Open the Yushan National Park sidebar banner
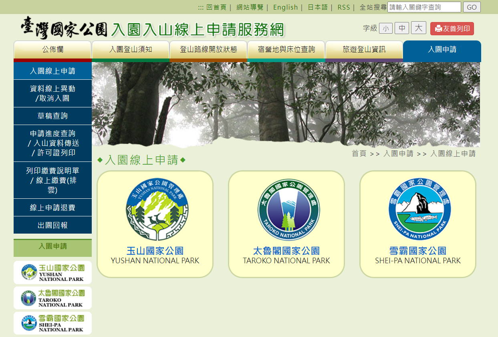Viewport: 498px width, 337px height. (x=52, y=272)
